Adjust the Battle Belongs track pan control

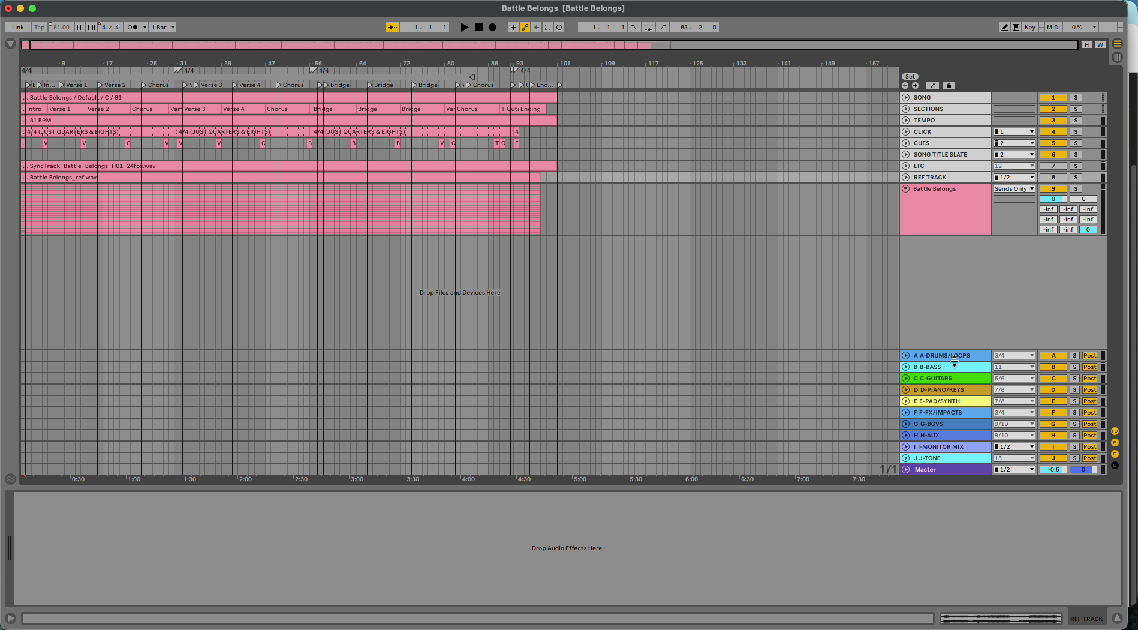click(x=1083, y=199)
